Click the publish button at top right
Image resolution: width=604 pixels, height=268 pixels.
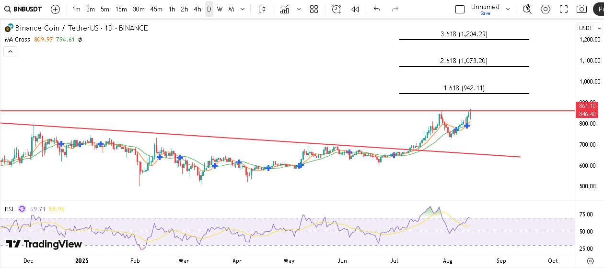click(598, 9)
